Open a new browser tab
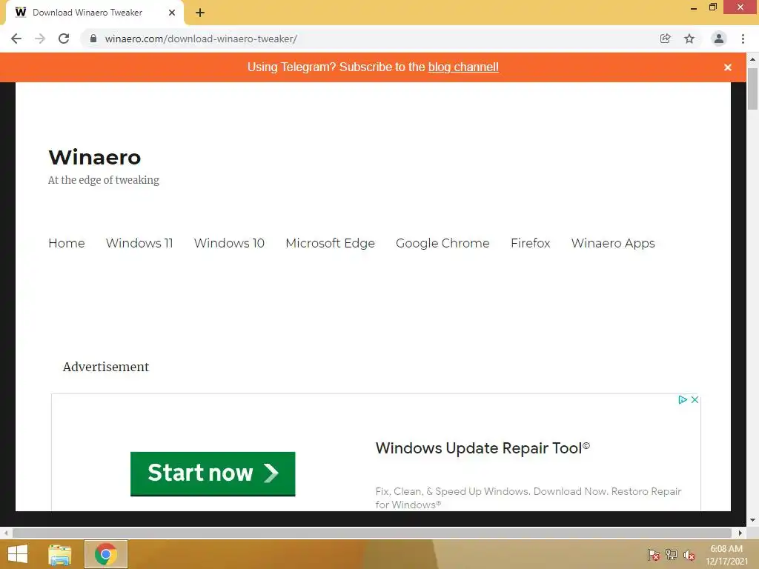 pyautogui.click(x=200, y=13)
